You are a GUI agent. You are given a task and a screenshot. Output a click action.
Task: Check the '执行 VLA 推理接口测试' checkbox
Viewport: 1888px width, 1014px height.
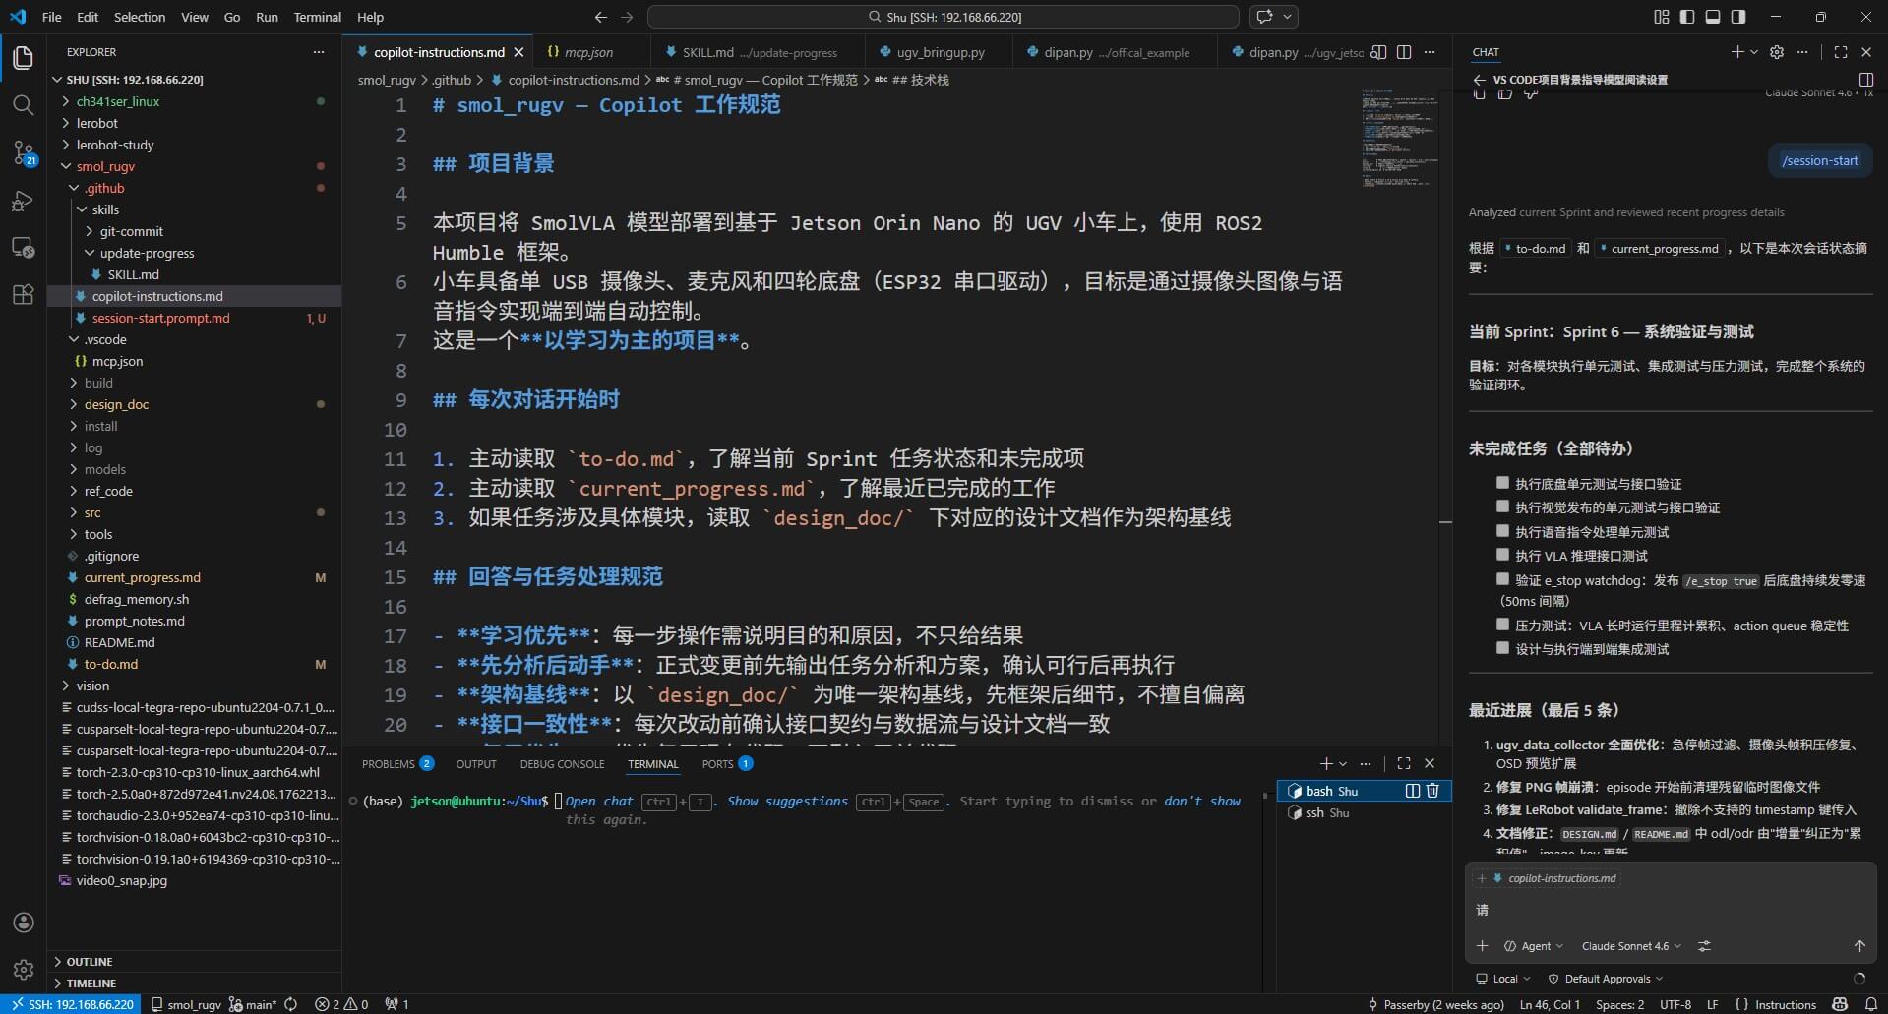pos(1502,556)
